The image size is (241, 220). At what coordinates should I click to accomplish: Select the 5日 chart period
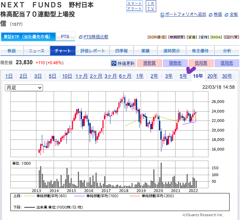53,76
